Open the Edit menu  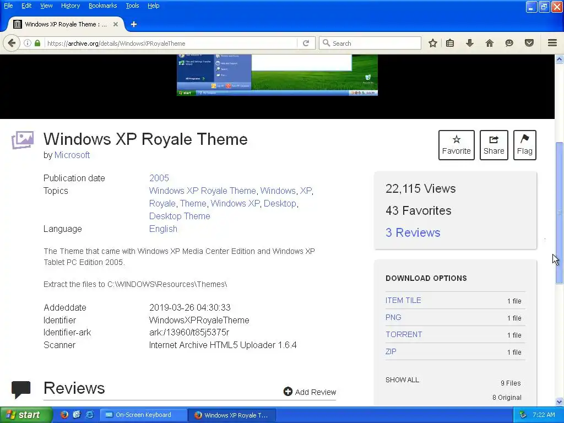click(26, 6)
